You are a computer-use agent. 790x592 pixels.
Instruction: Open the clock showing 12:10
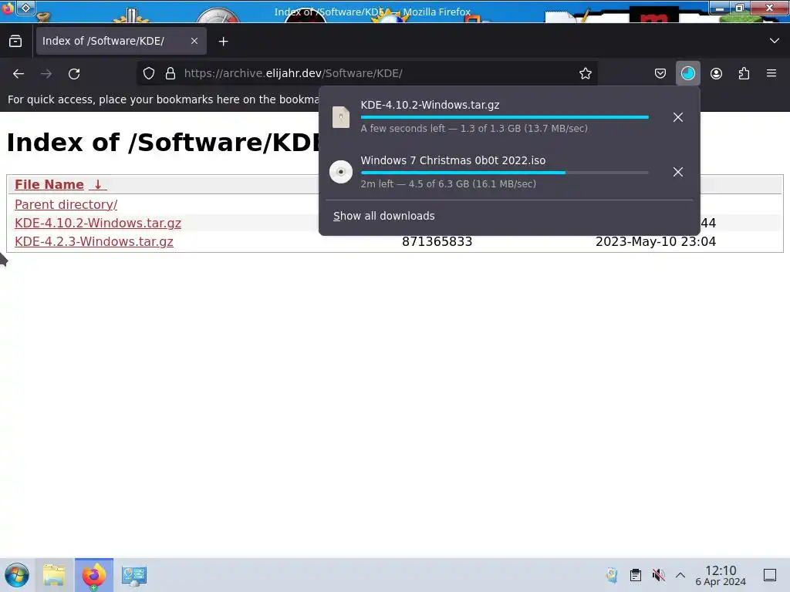pyautogui.click(x=721, y=575)
